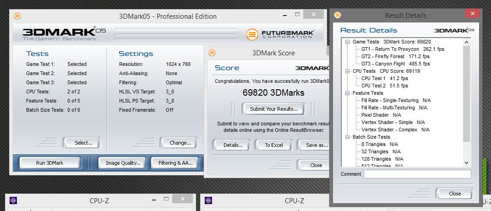Select the 8 Triangles row

click(380, 144)
